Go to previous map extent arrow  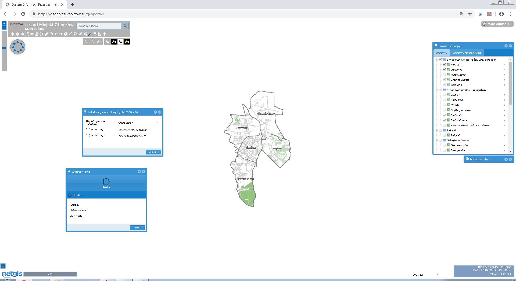point(56,34)
